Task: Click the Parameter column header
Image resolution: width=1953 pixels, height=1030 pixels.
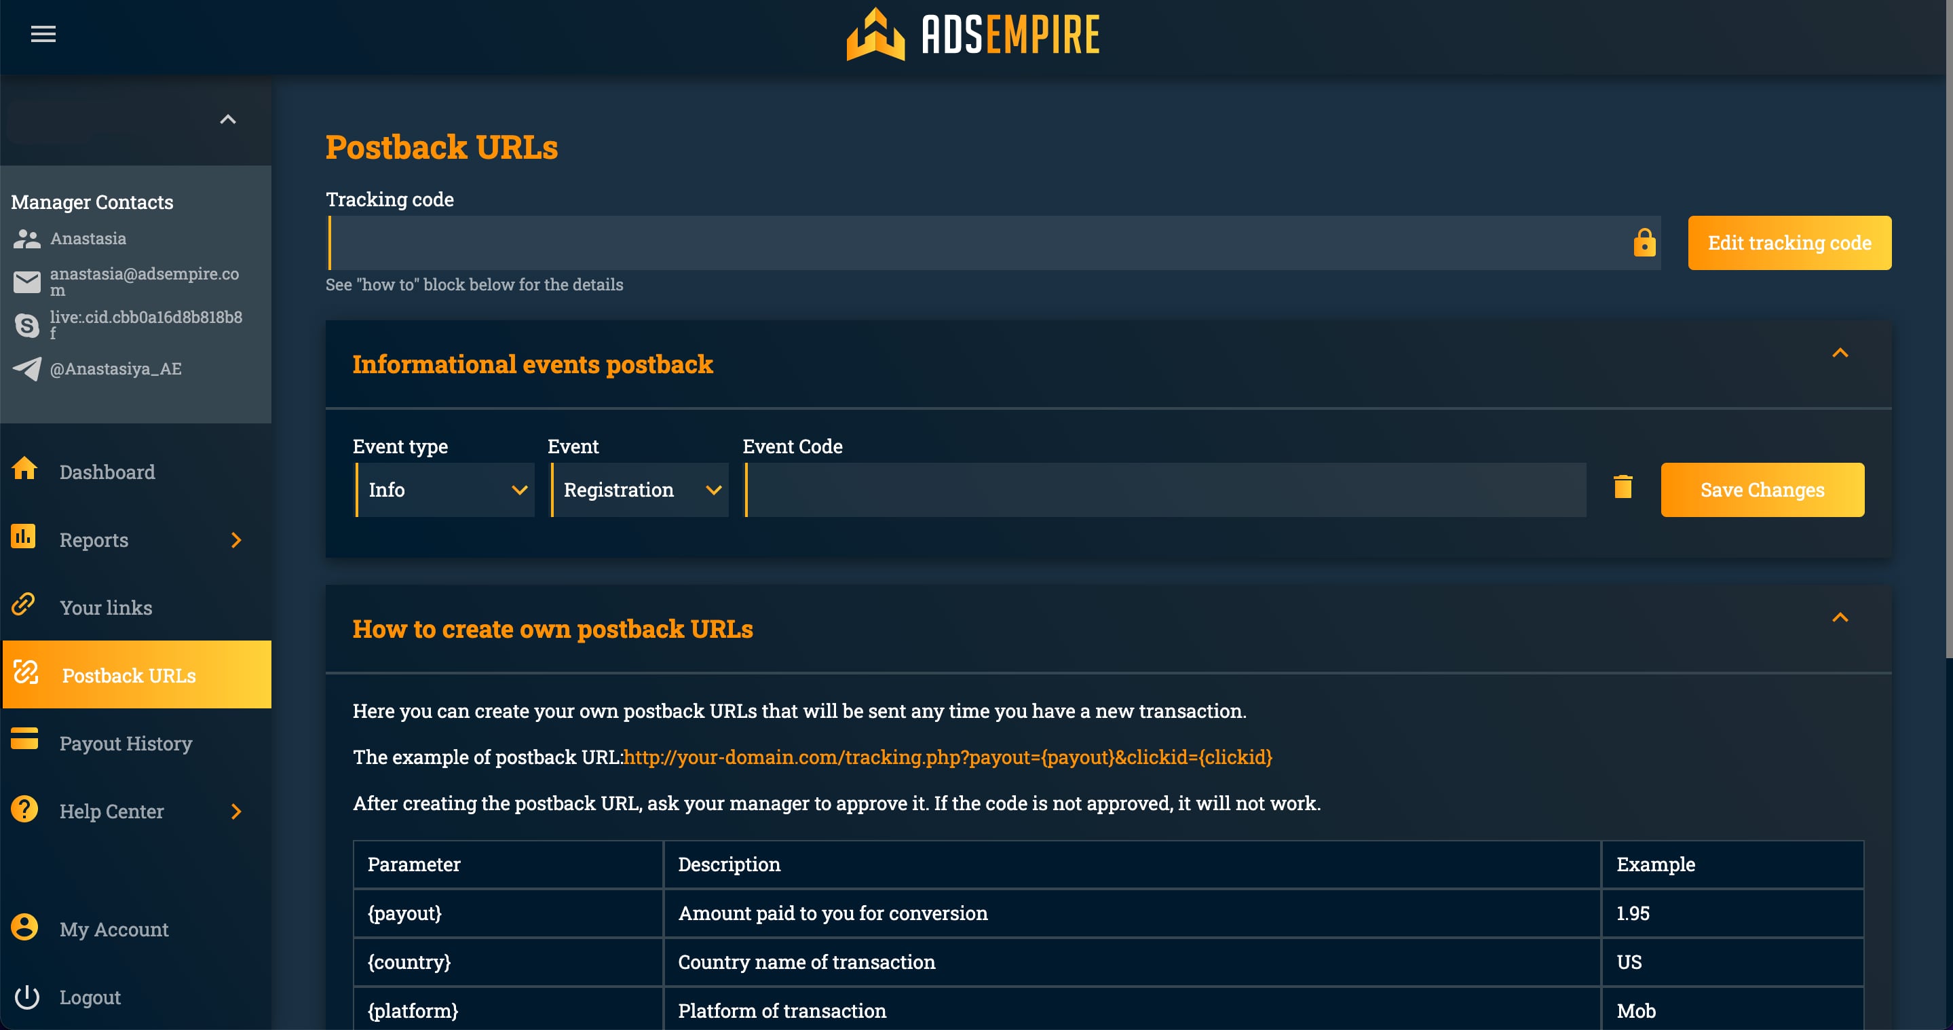Action: (508, 864)
